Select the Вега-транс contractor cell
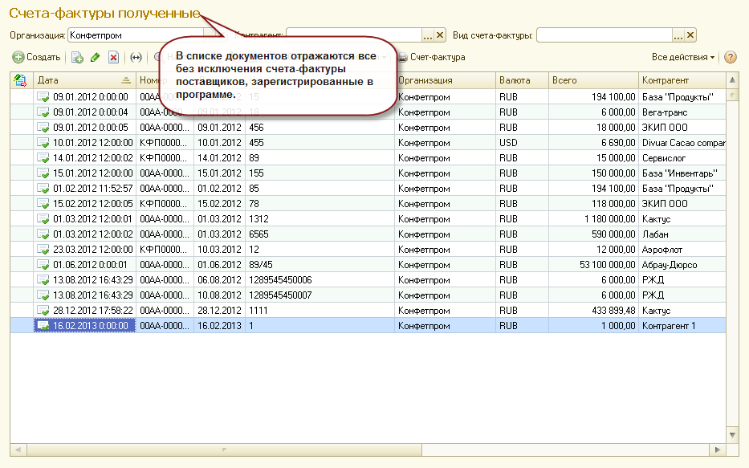The height and width of the screenshot is (468, 749). coord(682,112)
